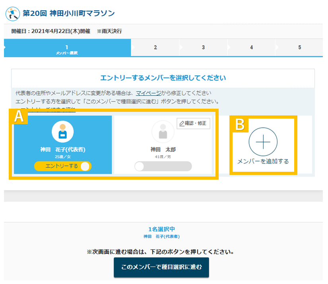Open the マイページ link

point(149,93)
